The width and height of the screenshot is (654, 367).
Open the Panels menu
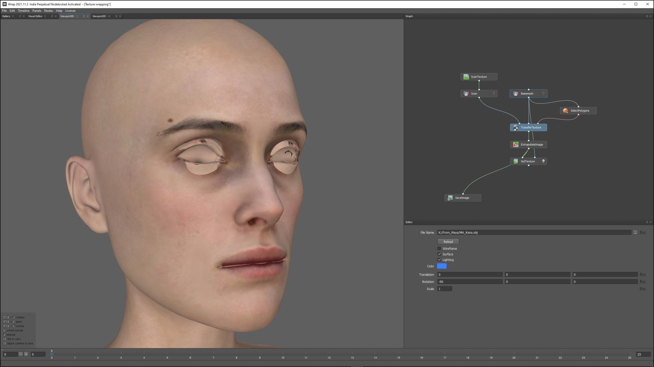pos(37,11)
